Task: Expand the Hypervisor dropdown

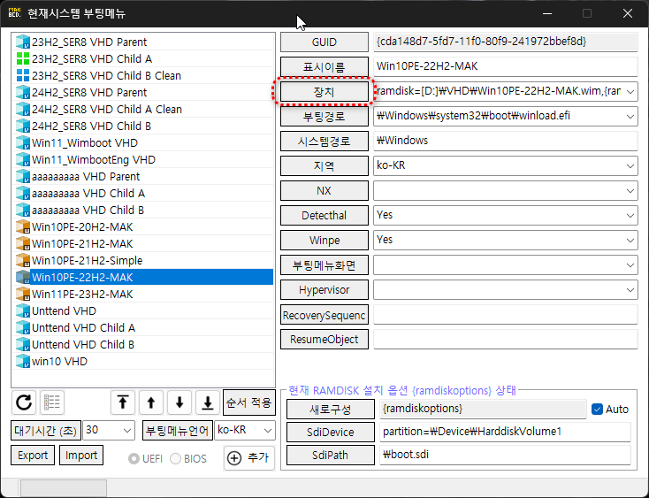Action: tap(630, 290)
